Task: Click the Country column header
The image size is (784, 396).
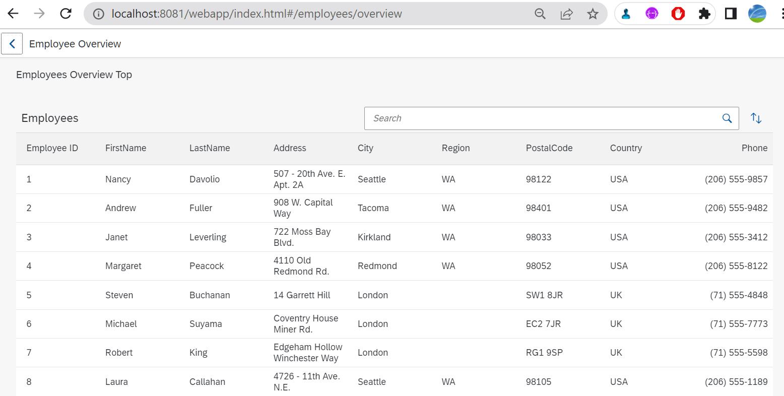Action: [626, 148]
